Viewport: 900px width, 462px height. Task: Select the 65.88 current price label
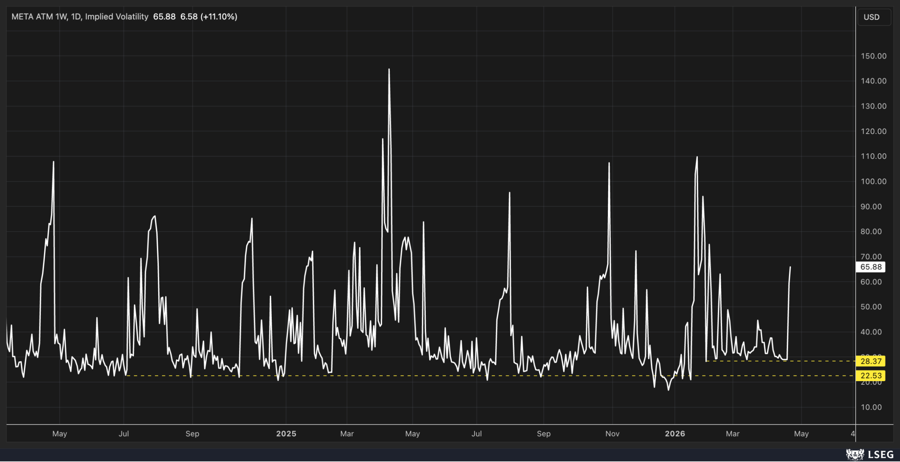[x=871, y=267]
